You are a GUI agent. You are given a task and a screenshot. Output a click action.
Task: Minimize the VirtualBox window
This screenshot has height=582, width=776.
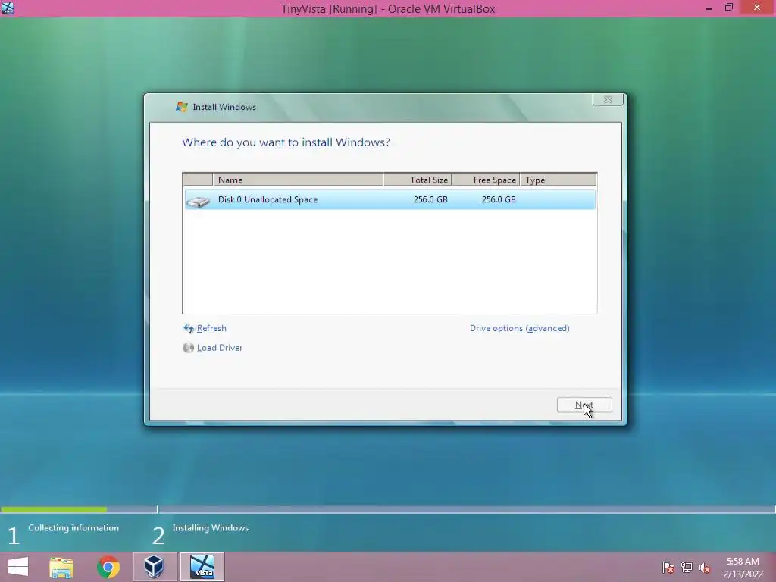[709, 8]
